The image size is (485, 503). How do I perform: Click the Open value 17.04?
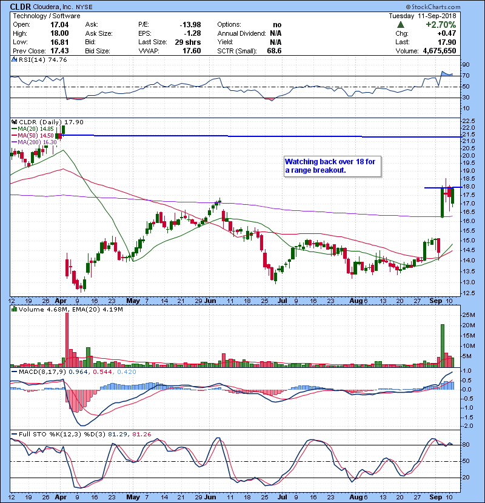pos(59,25)
